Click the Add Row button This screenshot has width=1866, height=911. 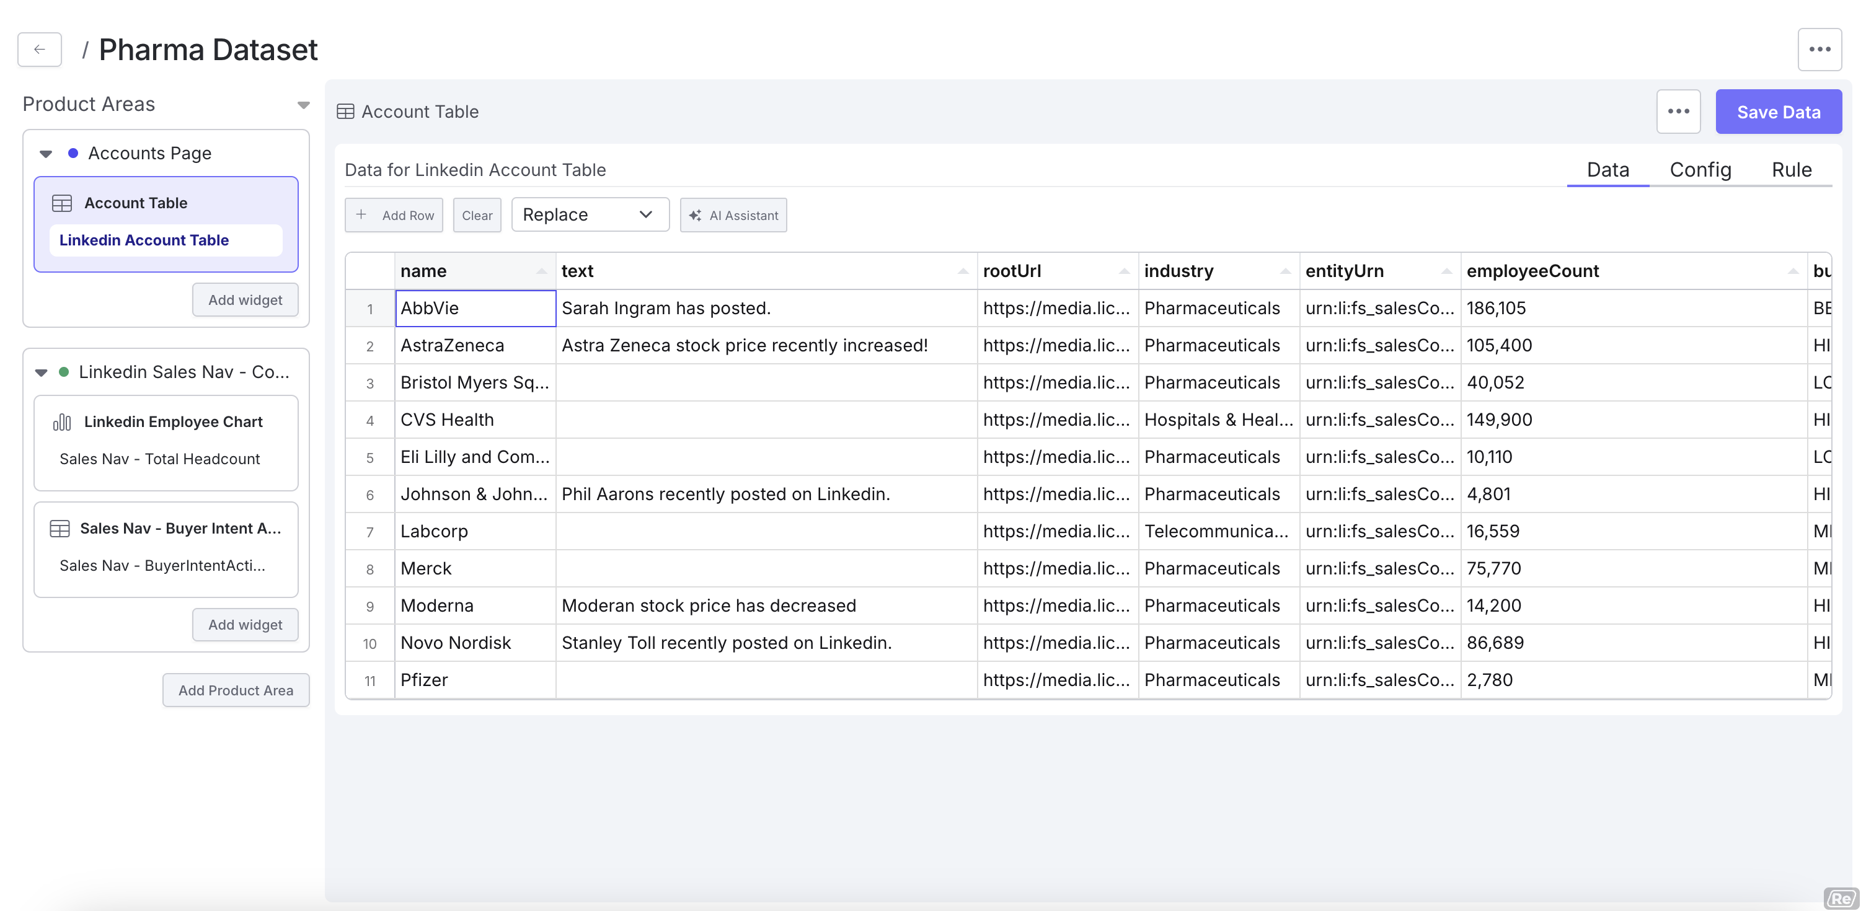pyautogui.click(x=394, y=215)
